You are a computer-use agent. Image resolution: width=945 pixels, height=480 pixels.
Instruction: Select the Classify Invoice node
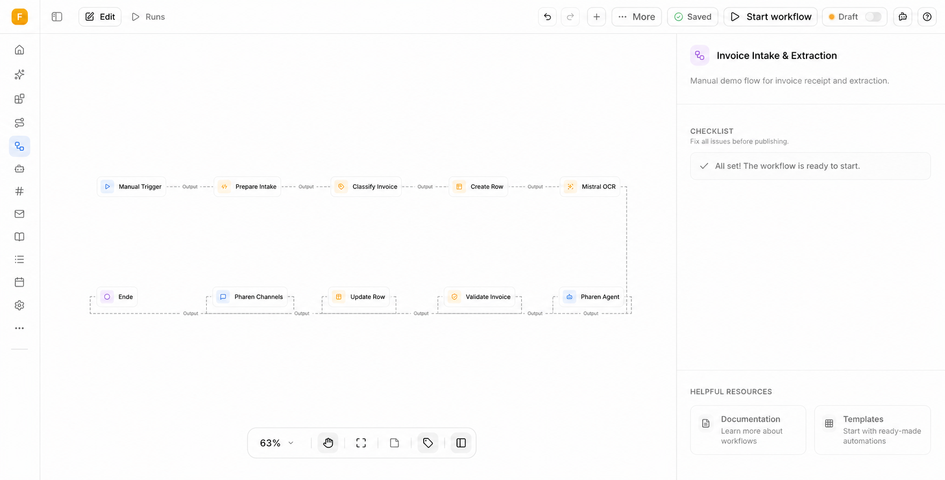[x=366, y=187]
